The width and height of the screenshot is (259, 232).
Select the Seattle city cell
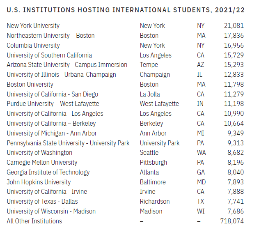[149, 153]
